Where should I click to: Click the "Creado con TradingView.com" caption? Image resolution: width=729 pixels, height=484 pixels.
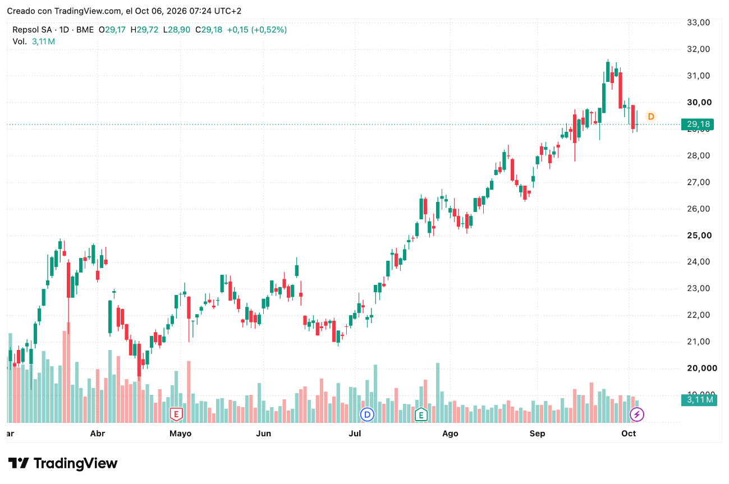coord(65,11)
